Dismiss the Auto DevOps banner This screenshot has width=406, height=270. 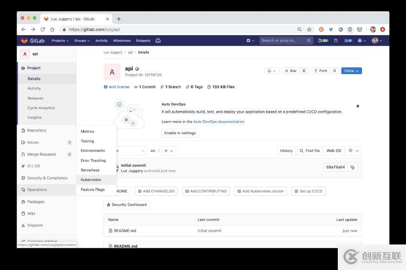(358, 106)
